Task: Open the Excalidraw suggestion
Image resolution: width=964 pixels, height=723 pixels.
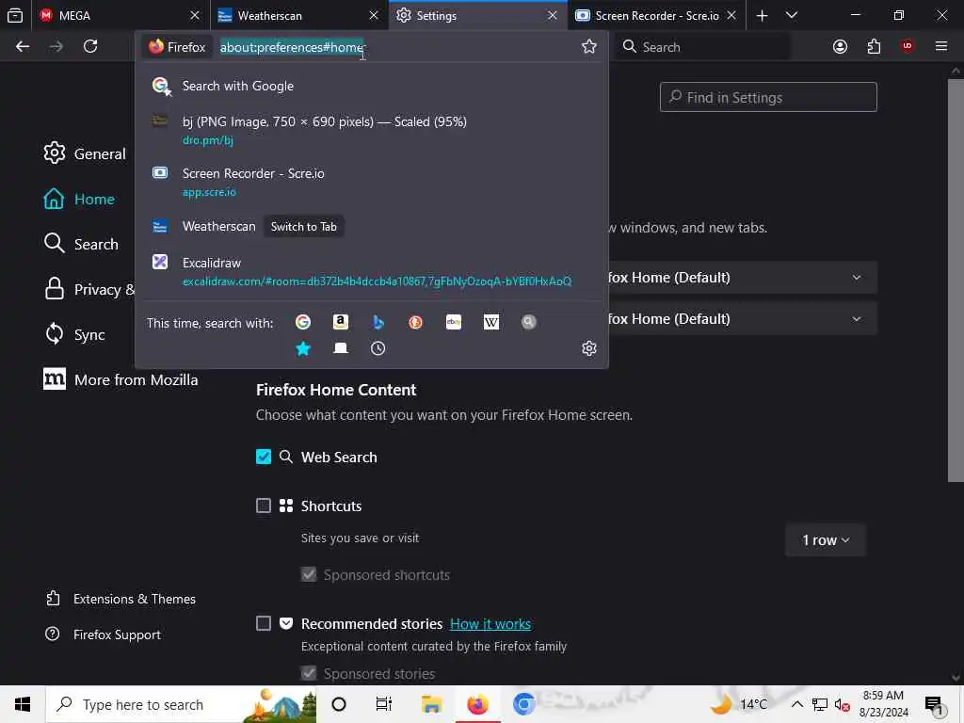Action: [371, 271]
